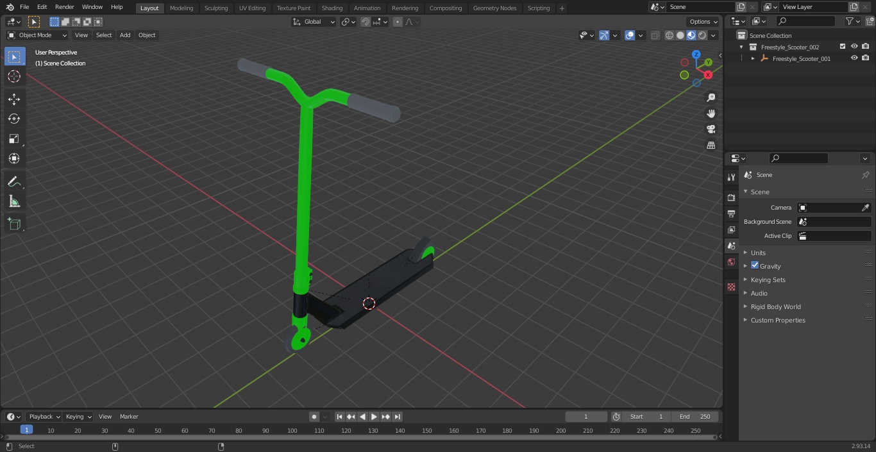This screenshot has height=452, width=876.
Task: Open the World properties tab
Action: point(731,262)
